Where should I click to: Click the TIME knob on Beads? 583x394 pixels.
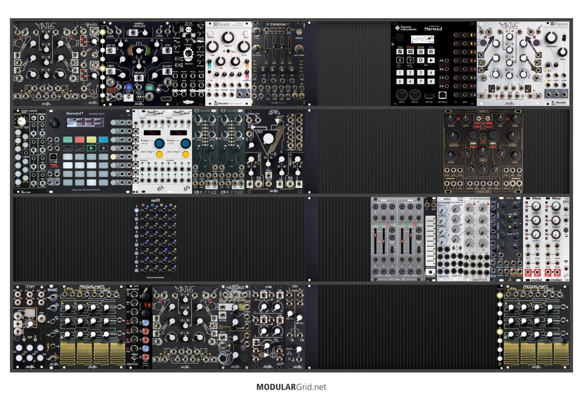click(x=213, y=47)
